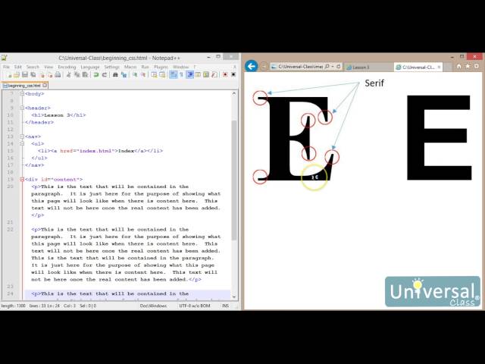
Task: Switch to Lesson 3 browser tab
Action: pos(368,67)
